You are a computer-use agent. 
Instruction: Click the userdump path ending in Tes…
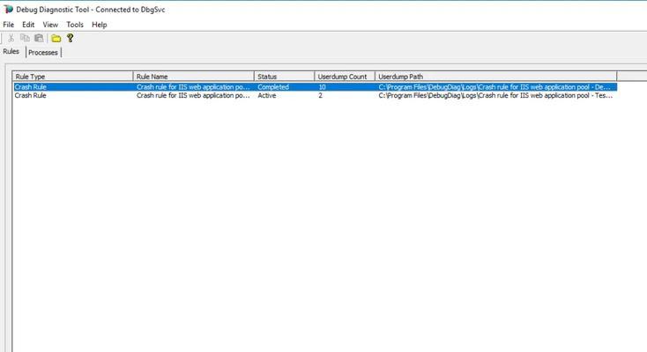tap(495, 95)
